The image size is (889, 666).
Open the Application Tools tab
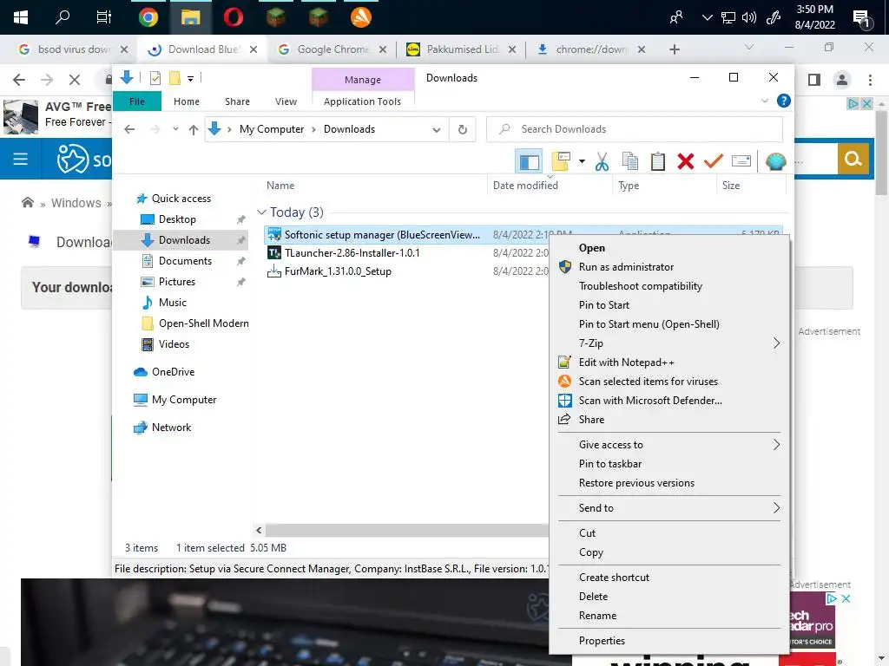(x=362, y=101)
